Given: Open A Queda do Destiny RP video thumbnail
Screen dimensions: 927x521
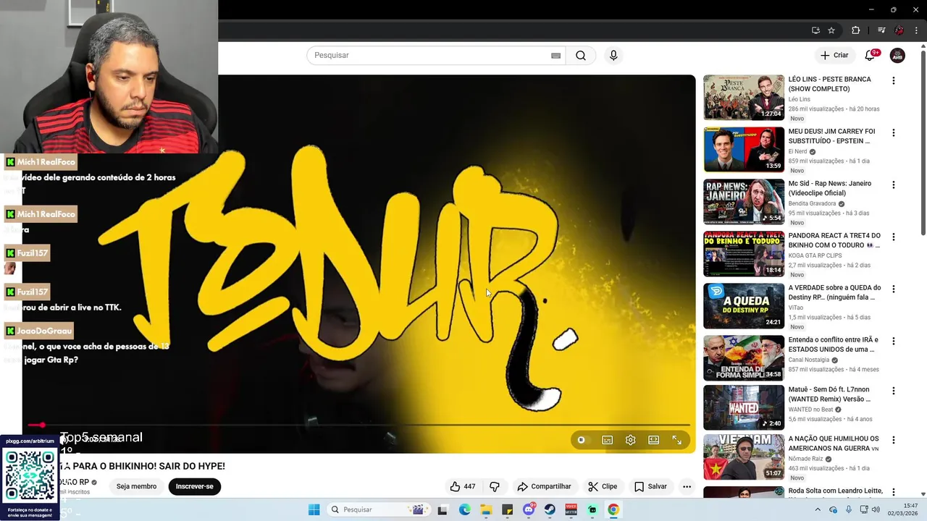Looking at the screenshot, I should click(744, 306).
